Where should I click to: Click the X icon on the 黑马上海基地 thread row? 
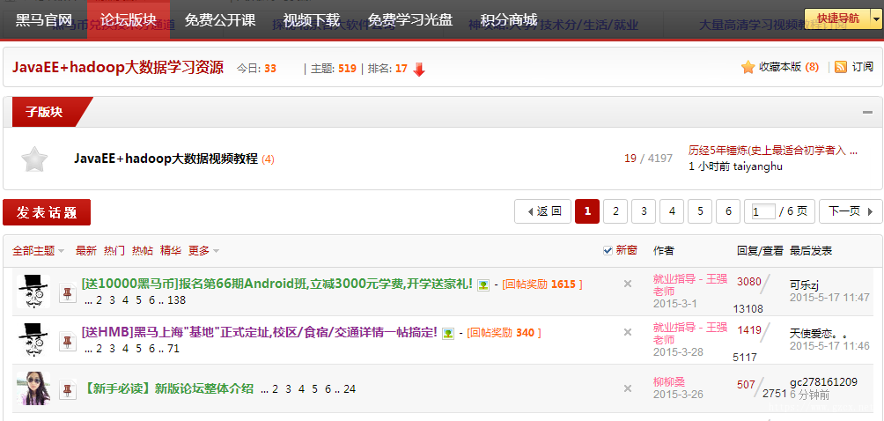628,332
